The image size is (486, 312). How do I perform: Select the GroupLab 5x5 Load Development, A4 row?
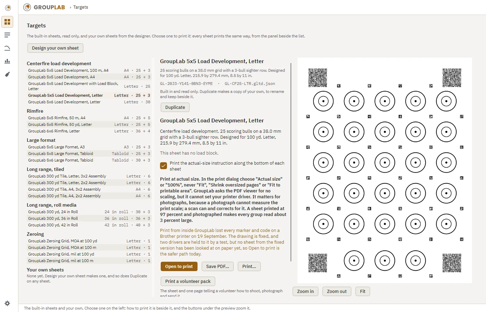pos(89,77)
